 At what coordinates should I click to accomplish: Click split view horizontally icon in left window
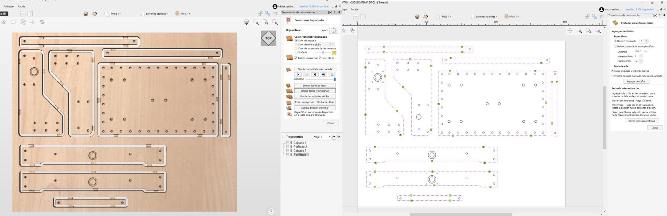point(22,14)
